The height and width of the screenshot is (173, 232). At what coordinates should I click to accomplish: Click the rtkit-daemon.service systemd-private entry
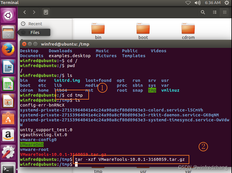pos(119,115)
